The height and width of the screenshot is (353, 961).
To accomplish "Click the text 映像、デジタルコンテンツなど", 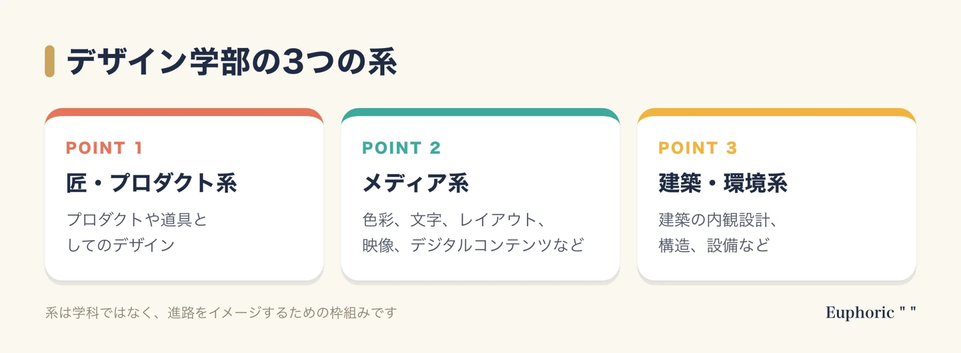I will click(x=473, y=245).
